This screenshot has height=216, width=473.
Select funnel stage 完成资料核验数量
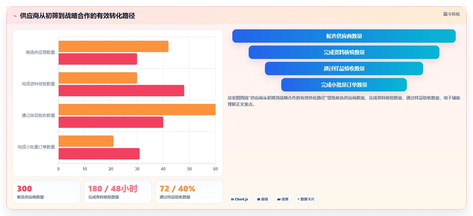[x=344, y=52]
